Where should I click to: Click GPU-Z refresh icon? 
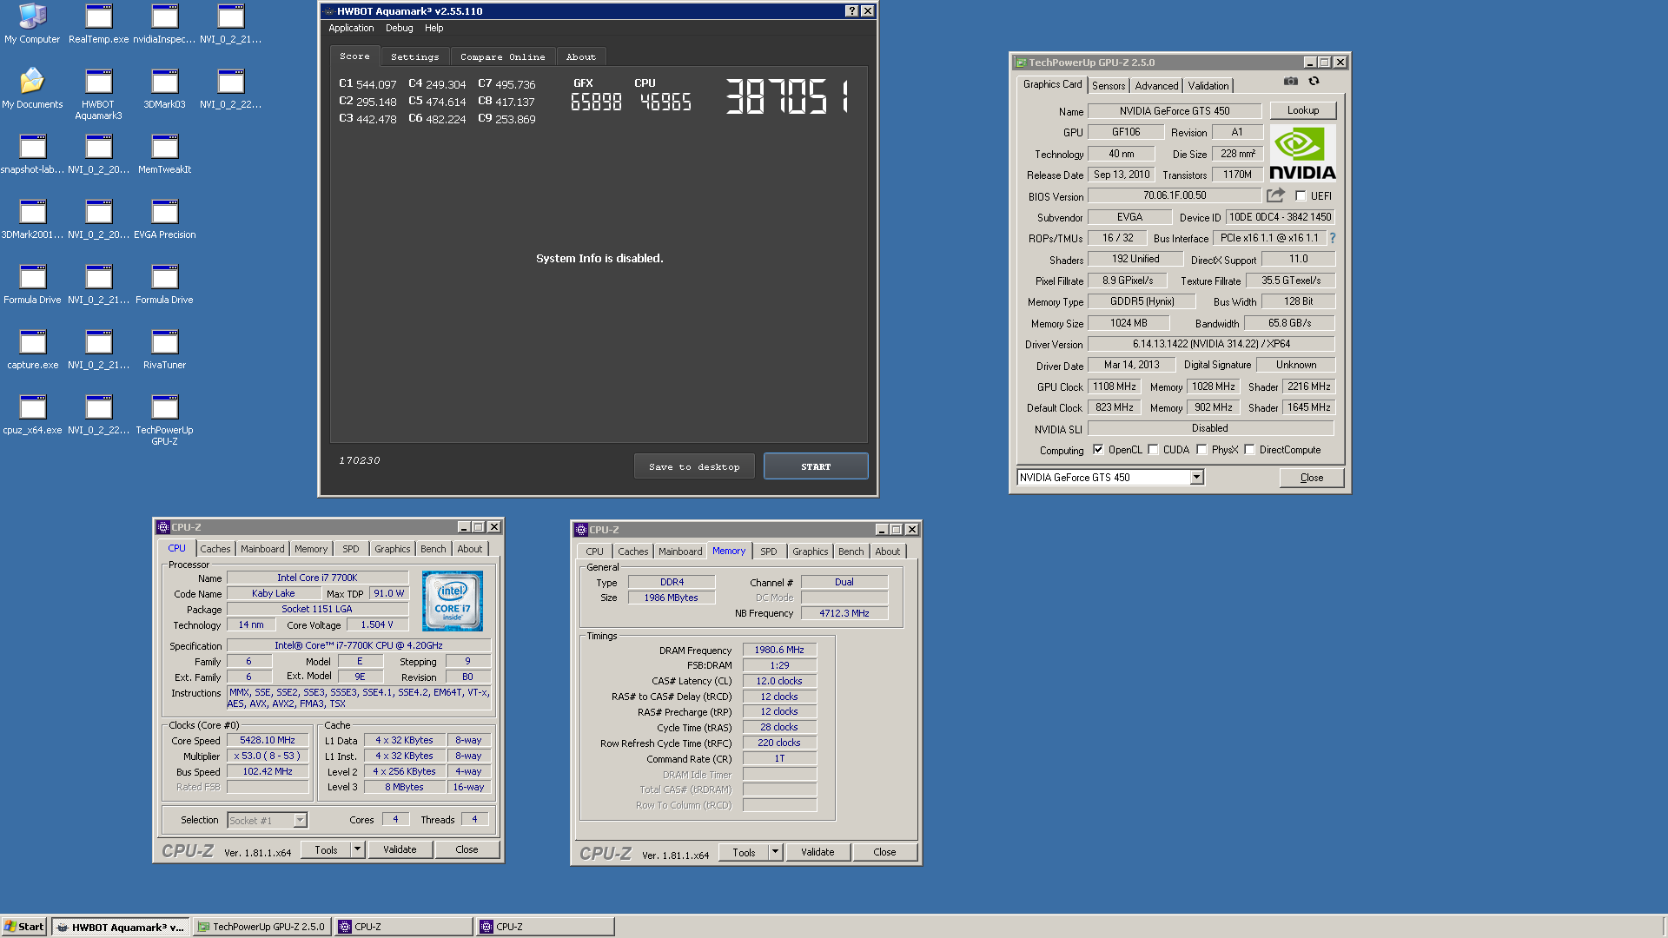(1314, 81)
